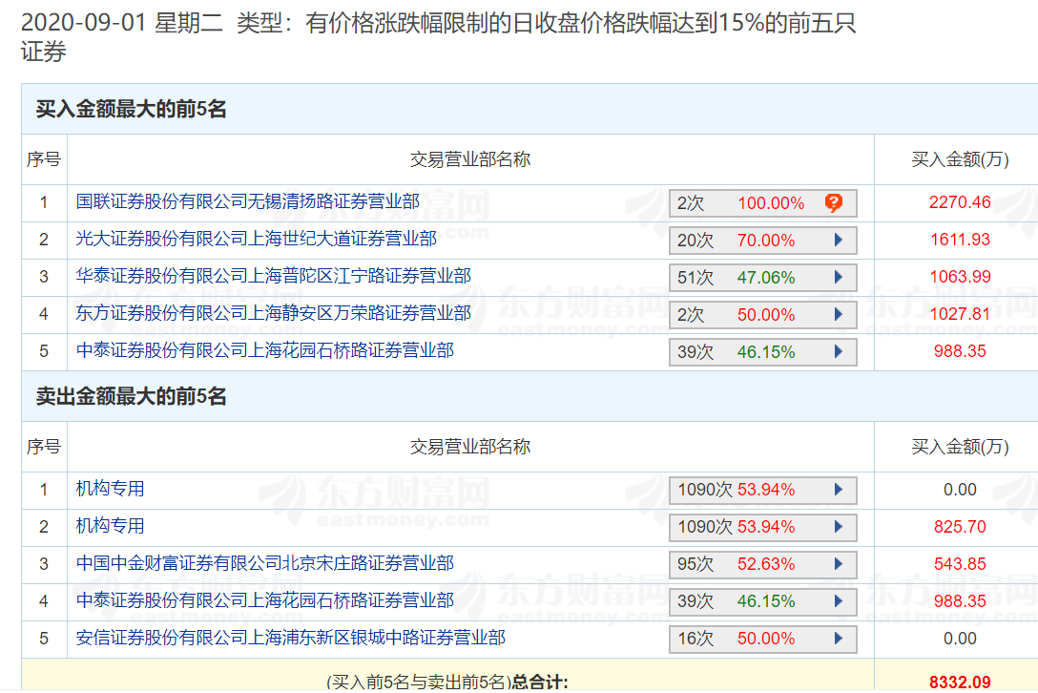Open 国联证券股份有限公司无锡清扬路证券营业部 link
Screen dimensions: 1038x693
(x=248, y=201)
